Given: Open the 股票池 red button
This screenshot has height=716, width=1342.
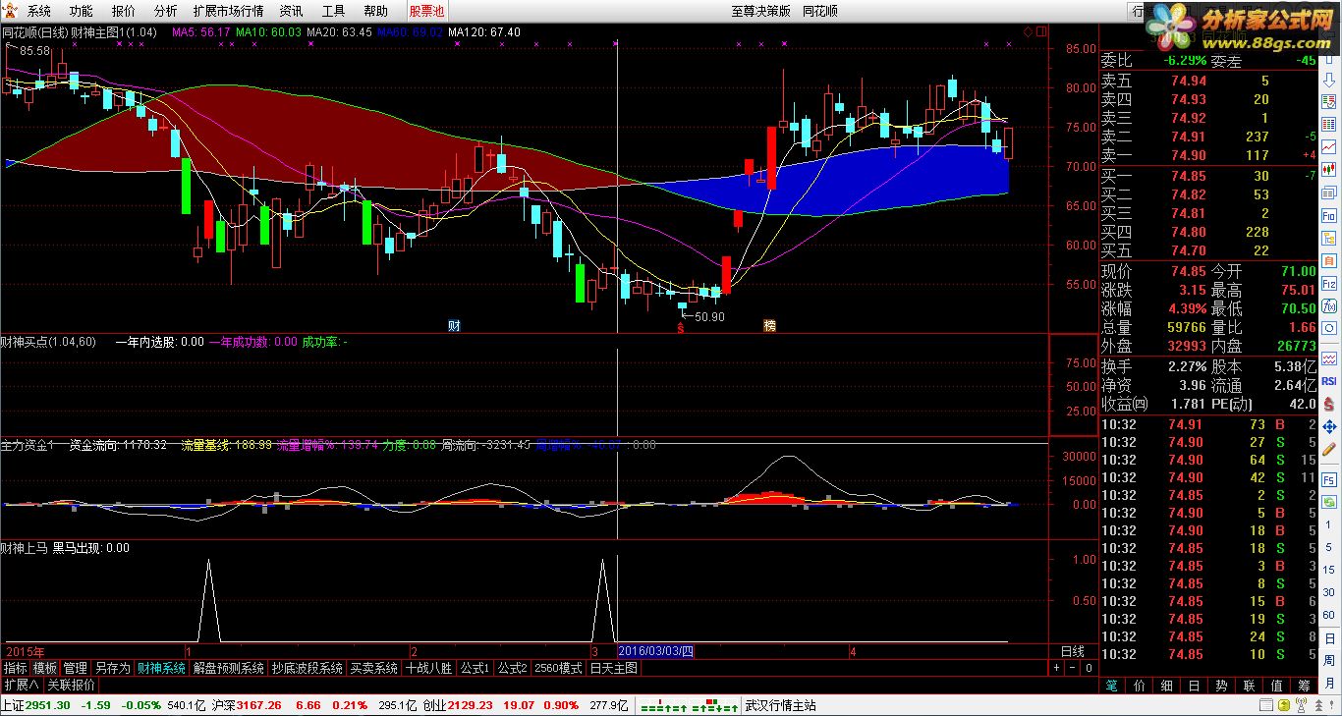Looking at the screenshot, I should 427,11.
